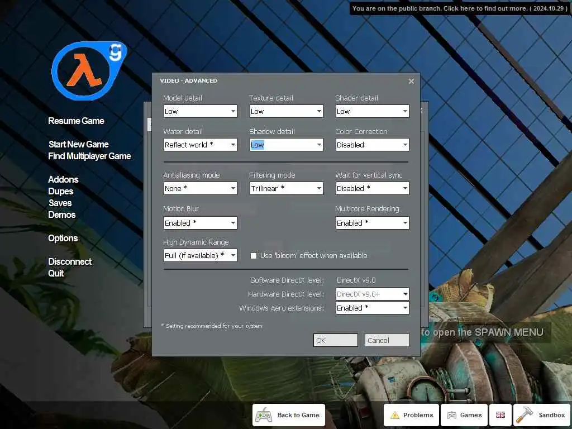Click the public branch notice link

[x=460, y=8]
